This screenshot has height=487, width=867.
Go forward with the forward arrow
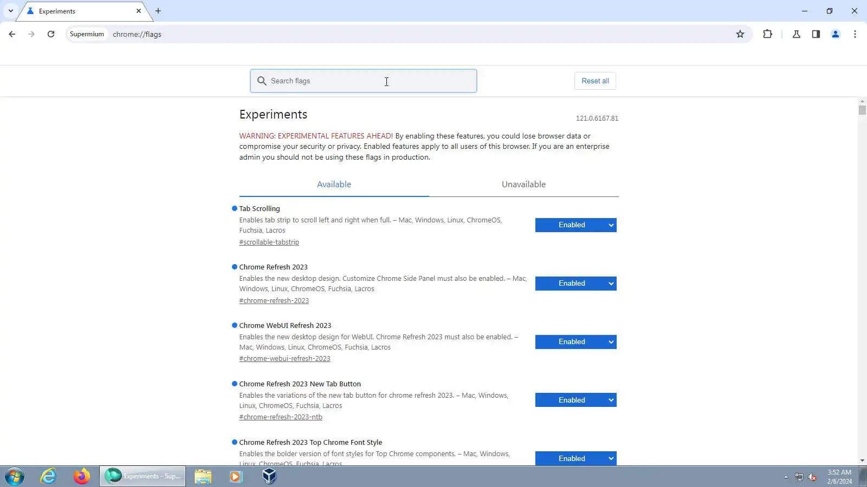[31, 34]
